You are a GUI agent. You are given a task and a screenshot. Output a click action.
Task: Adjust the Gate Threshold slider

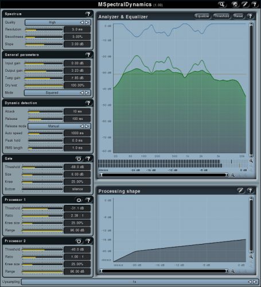(42, 167)
